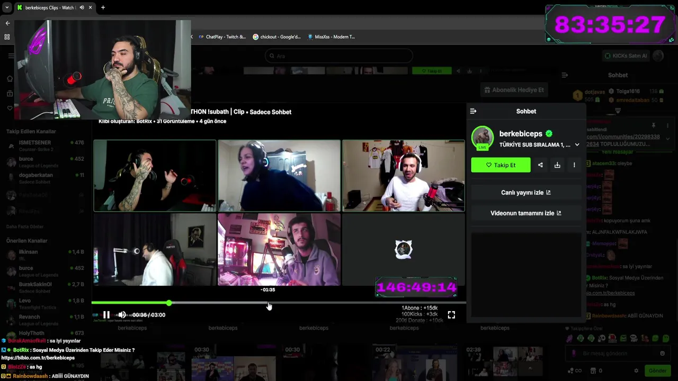Click the channel points icon in chat

coord(571,370)
